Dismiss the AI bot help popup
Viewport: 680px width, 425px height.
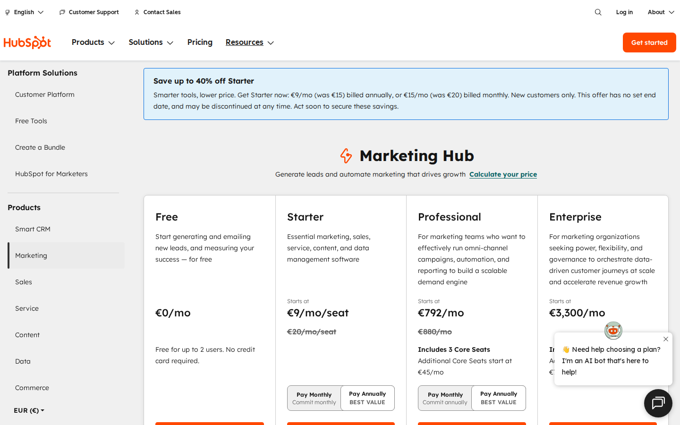coord(666,339)
